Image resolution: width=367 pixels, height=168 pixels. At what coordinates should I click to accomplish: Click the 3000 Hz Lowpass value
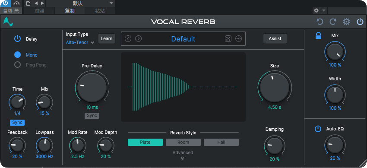[x=44, y=156]
